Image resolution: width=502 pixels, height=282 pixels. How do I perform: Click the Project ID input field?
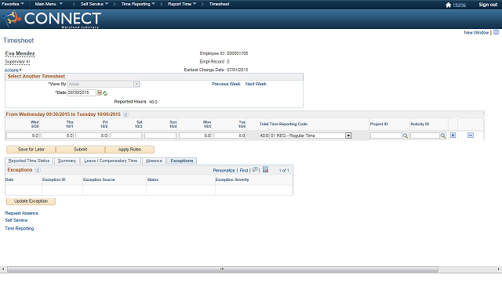(386, 136)
